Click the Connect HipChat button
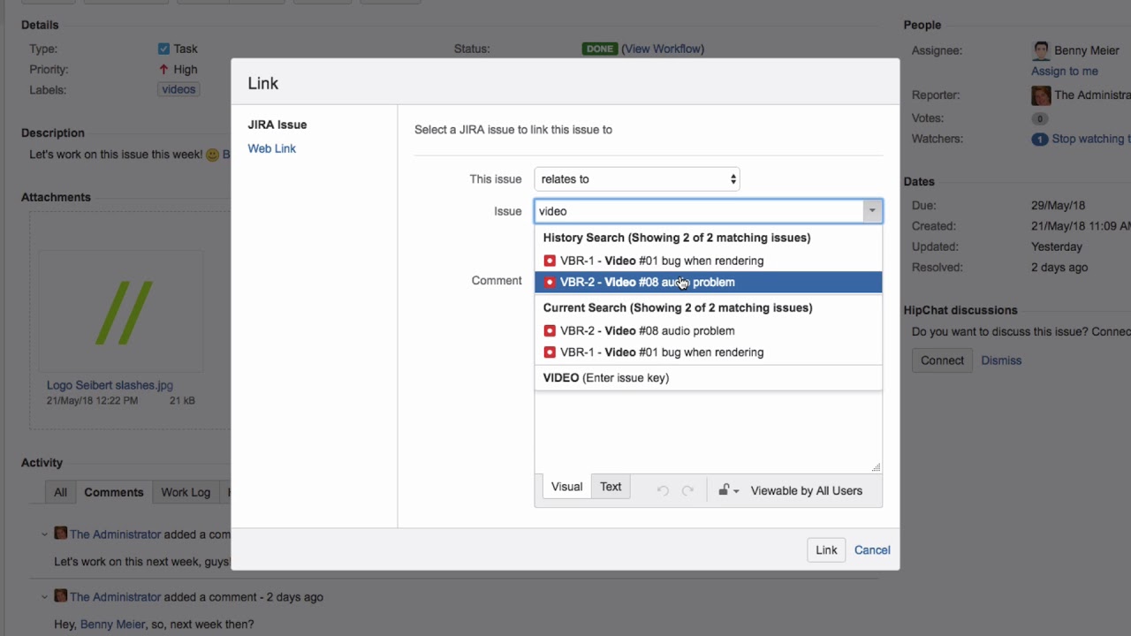 click(942, 360)
